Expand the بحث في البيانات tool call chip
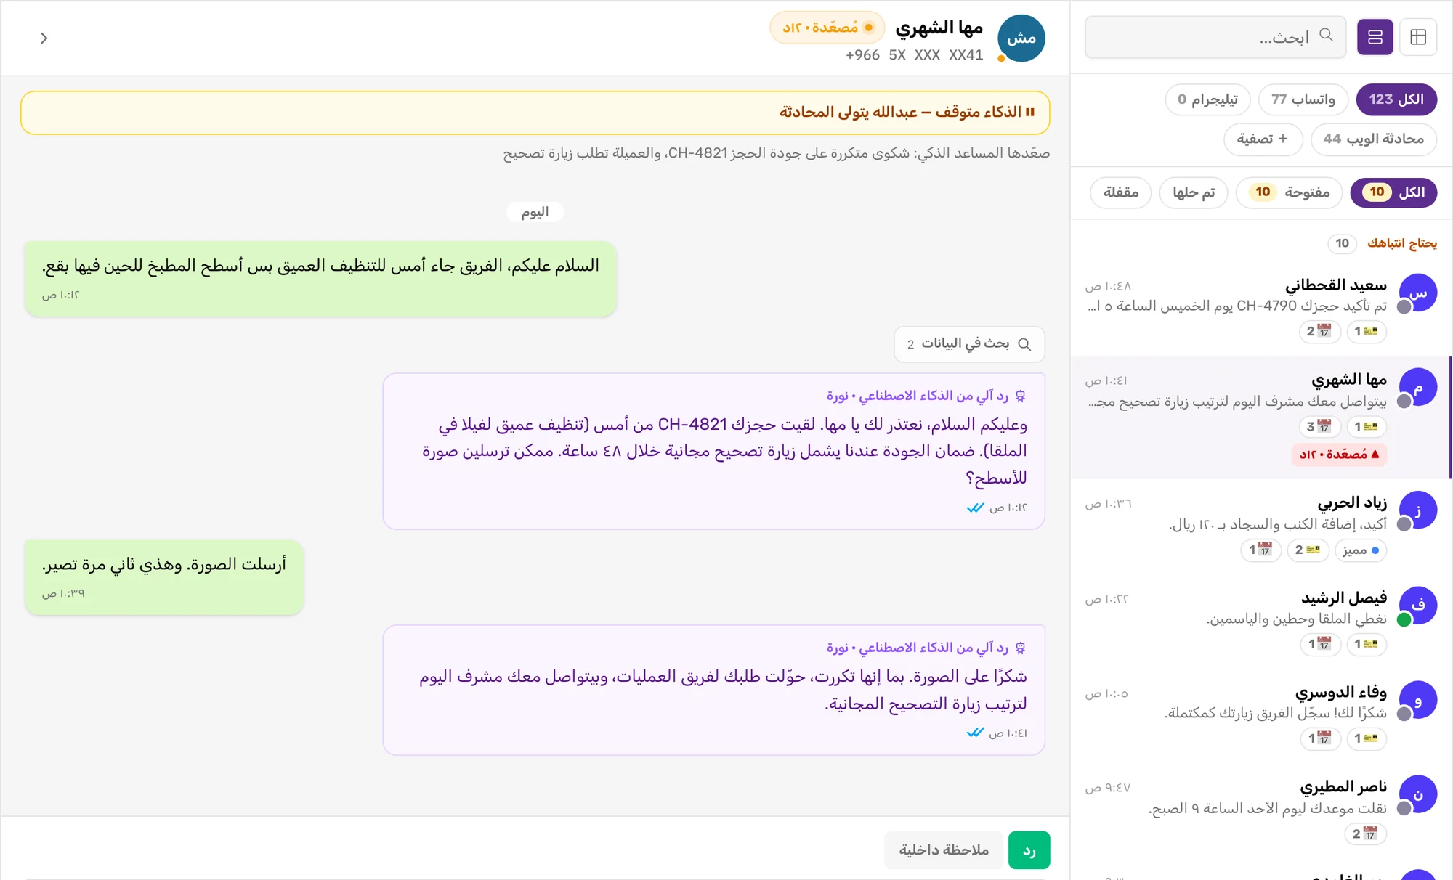This screenshot has width=1453, height=880. tap(969, 344)
